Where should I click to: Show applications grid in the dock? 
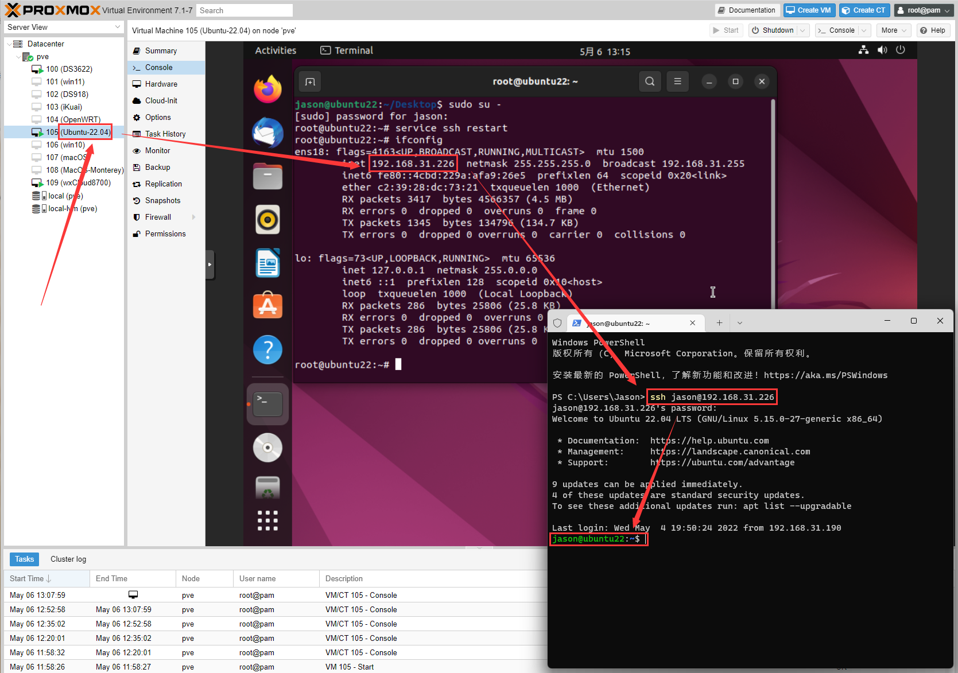point(267,520)
